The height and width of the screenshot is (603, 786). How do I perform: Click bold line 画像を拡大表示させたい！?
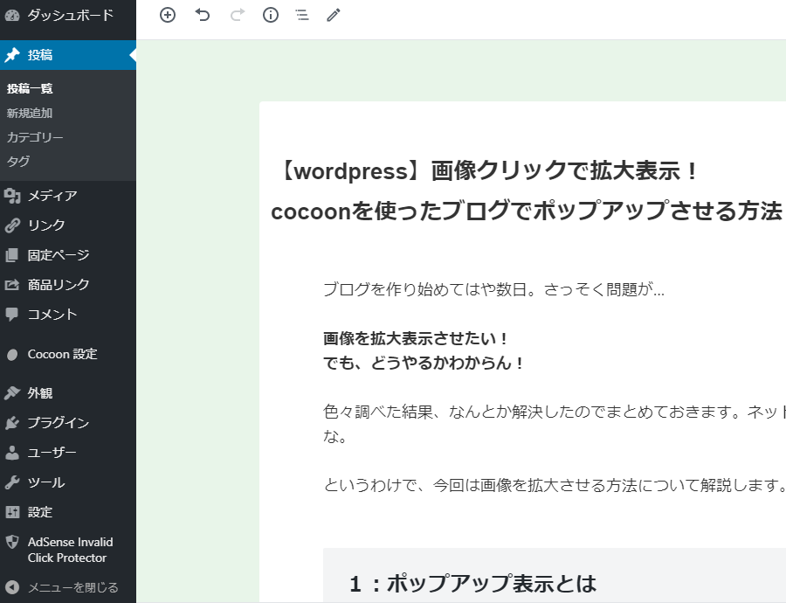(x=415, y=338)
